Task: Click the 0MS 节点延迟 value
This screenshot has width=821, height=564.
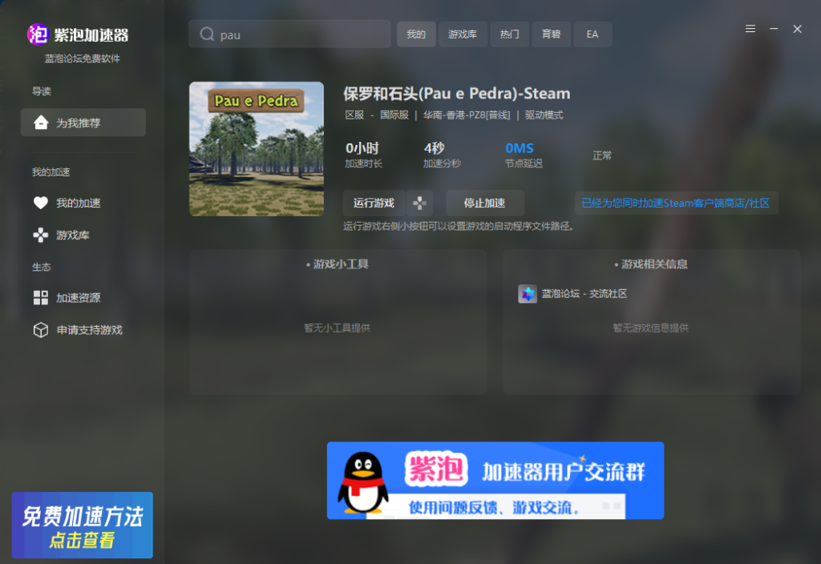Action: click(x=520, y=148)
